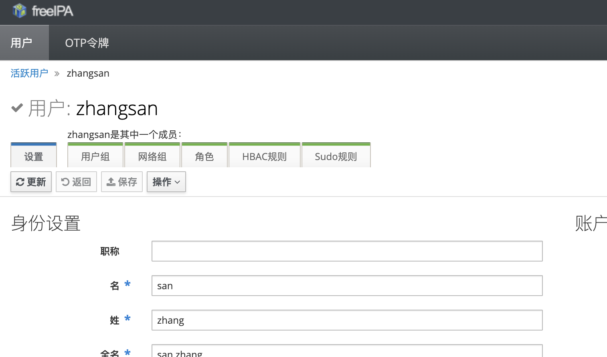Click the freeIPA logo icon
The width and height of the screenshot is (607, 357).
click(19, 11)
